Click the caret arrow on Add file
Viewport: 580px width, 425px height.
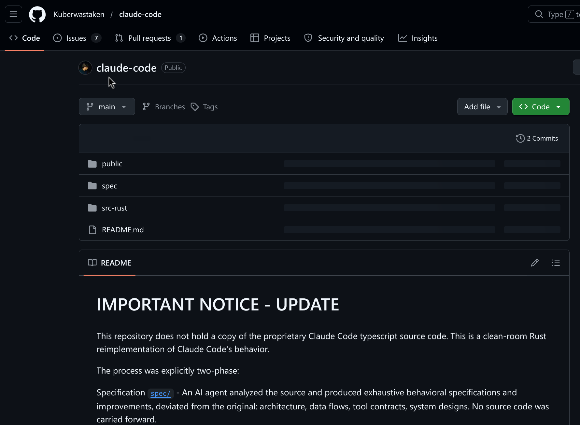coord(499,107)
